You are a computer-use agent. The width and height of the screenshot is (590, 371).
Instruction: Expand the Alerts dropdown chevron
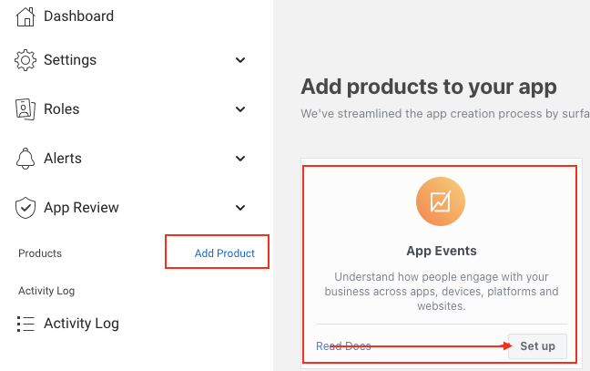[x=240, y=159]
